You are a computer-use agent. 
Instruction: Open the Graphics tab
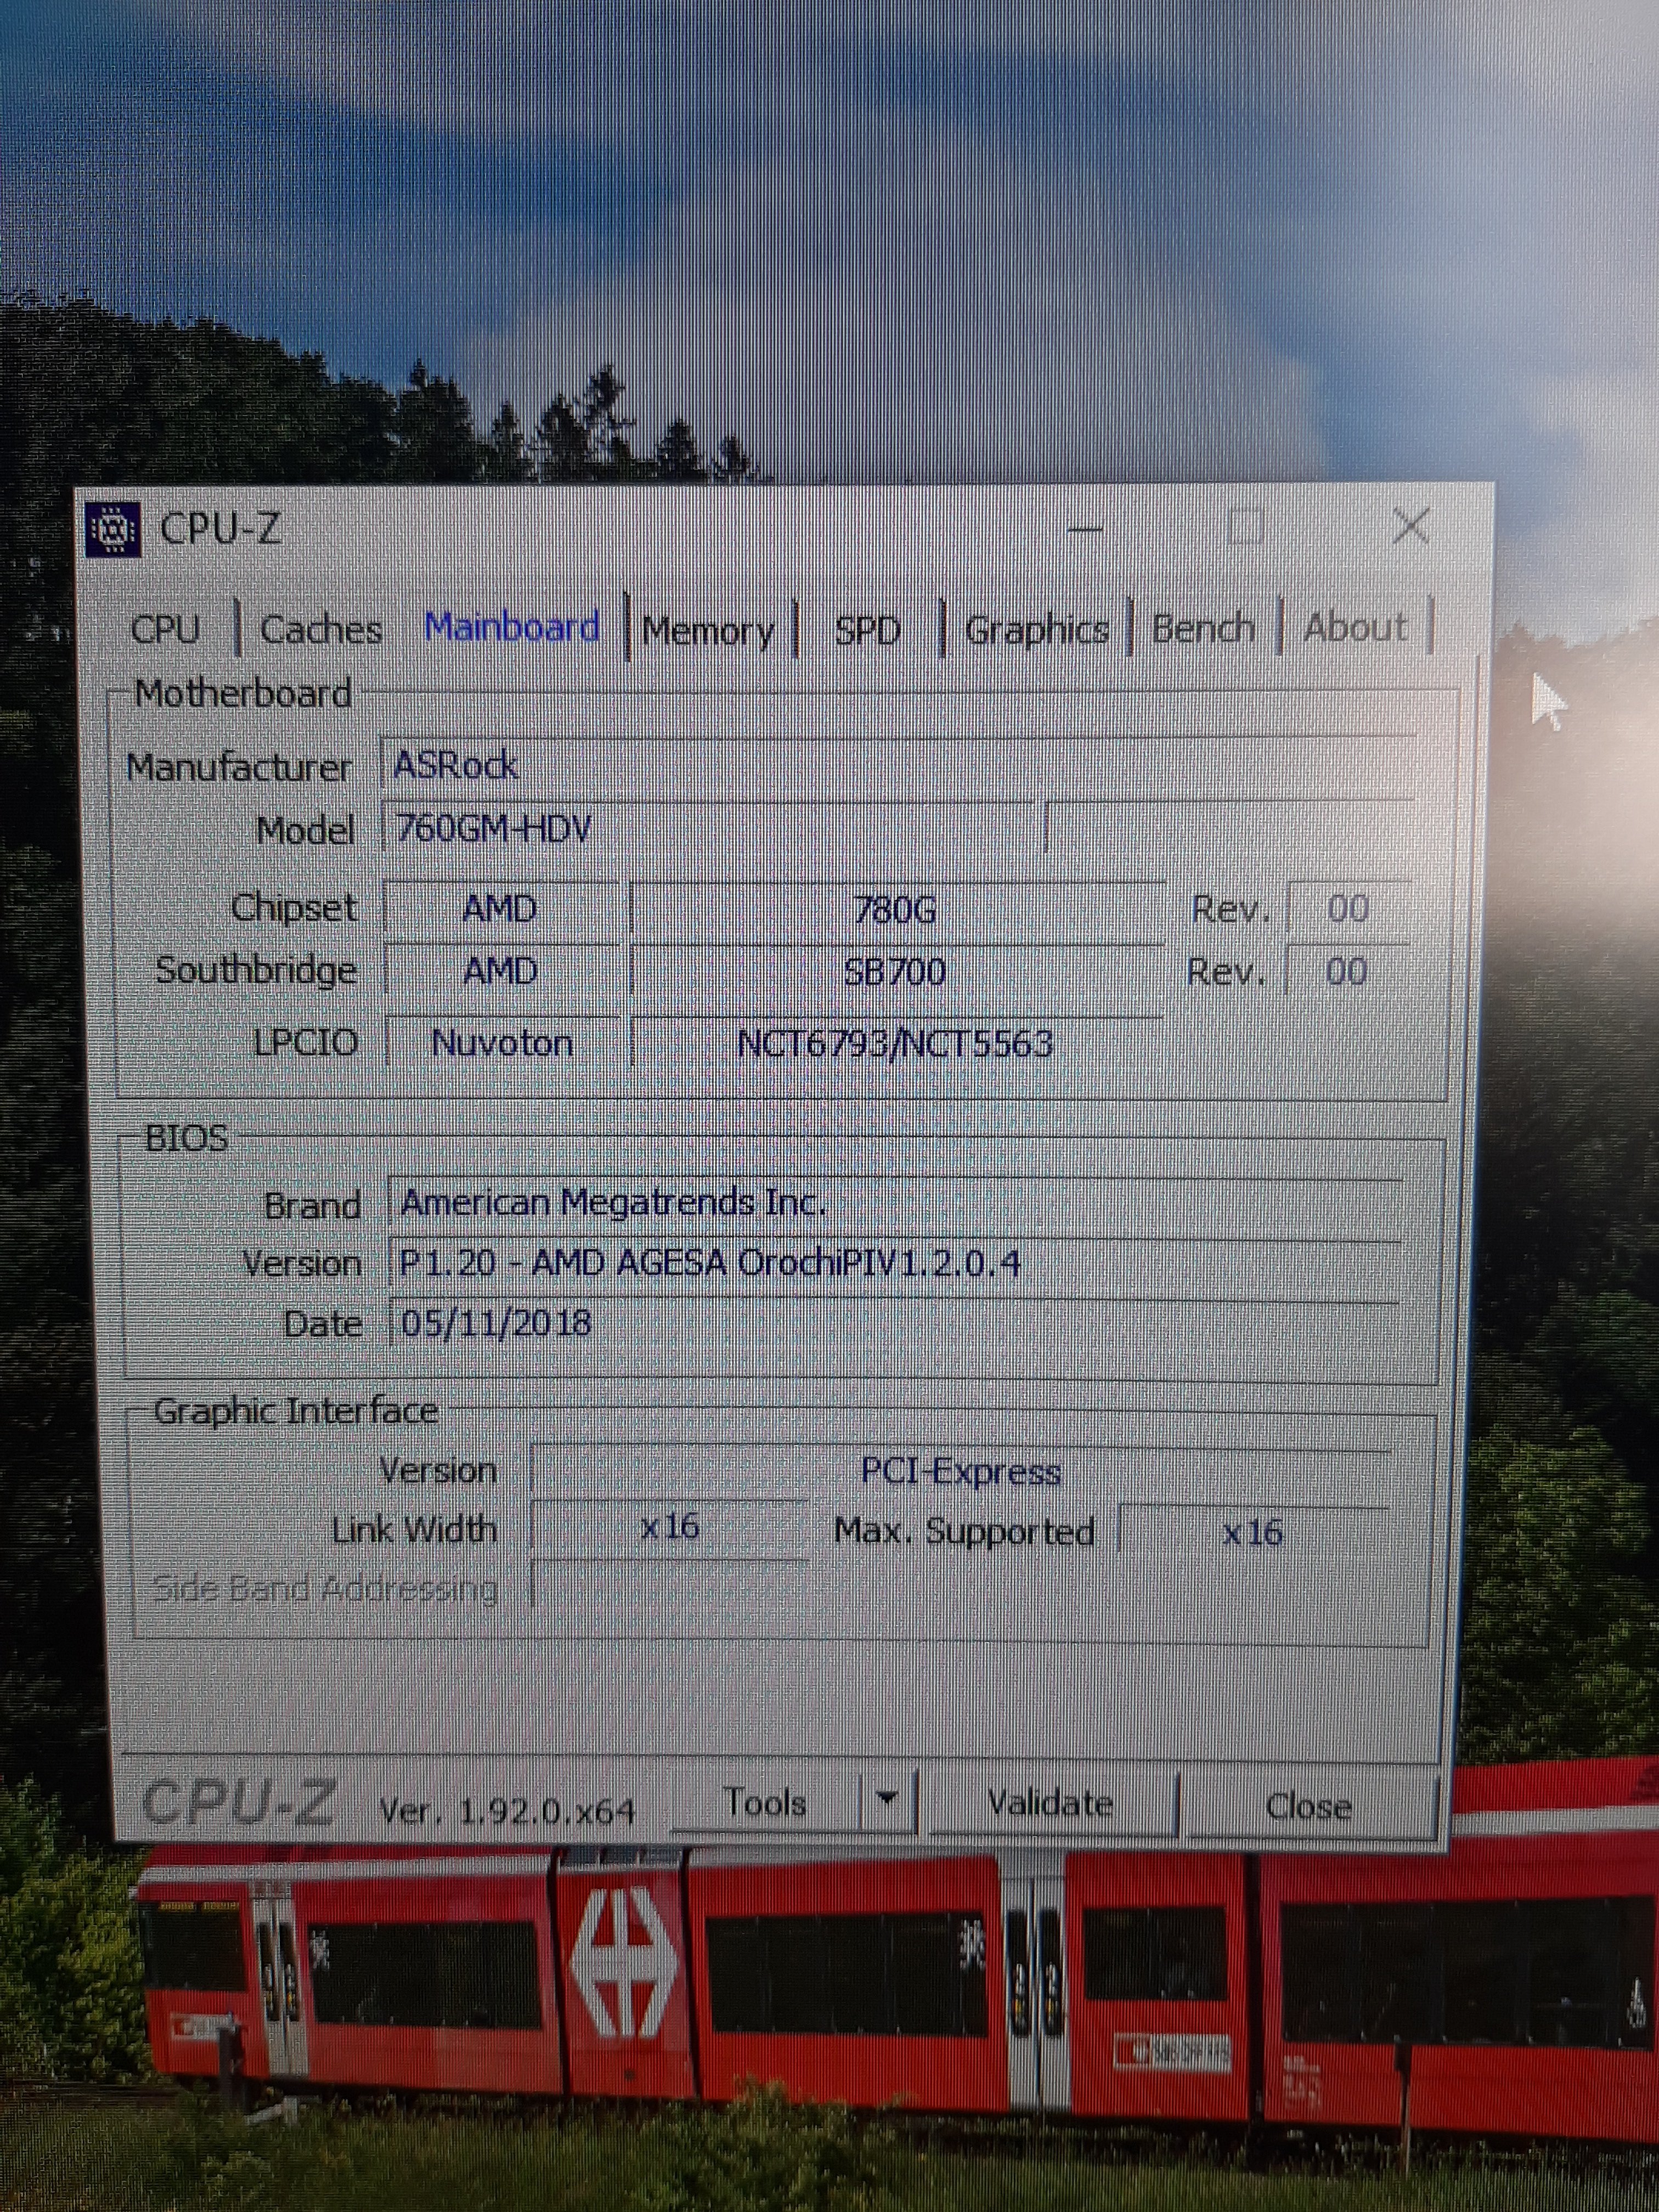click(x=1037, y=630)
